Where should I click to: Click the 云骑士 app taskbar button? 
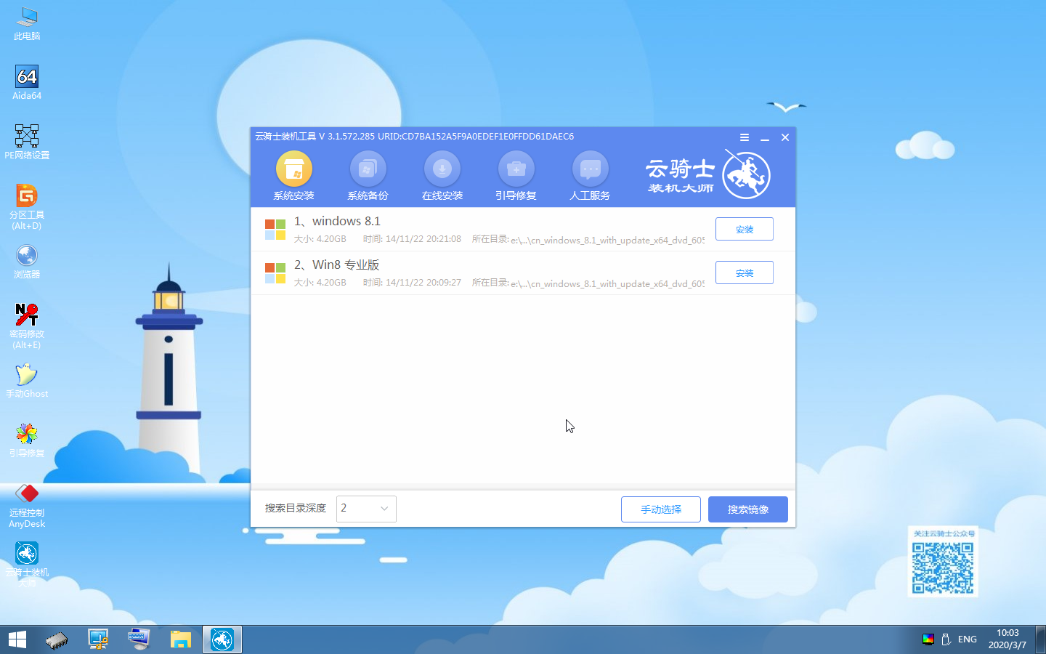(x=222, y=639)
